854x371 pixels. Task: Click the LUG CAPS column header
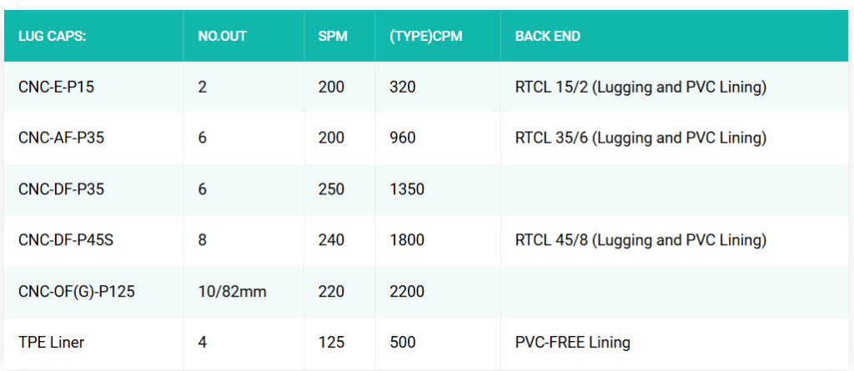point(53,36)
